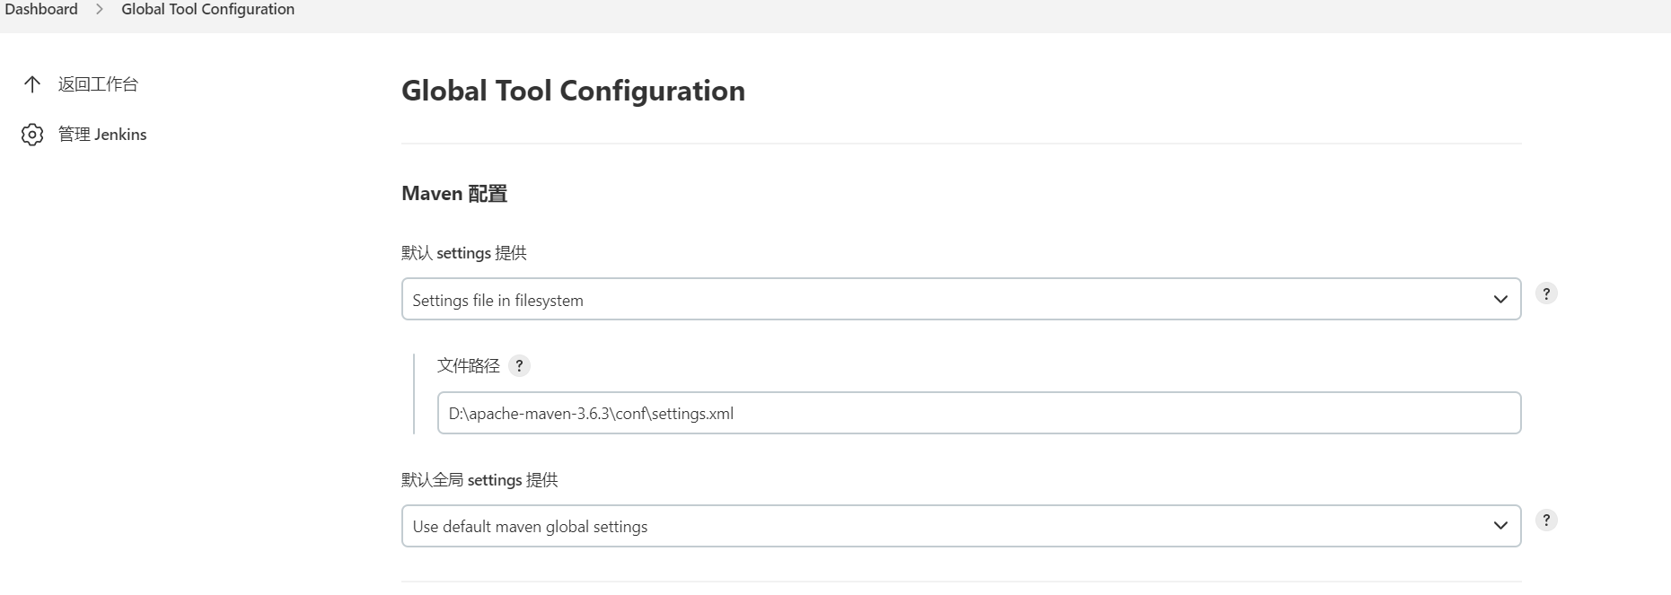The width and height of the screenshot is (1671, 595).
Task: Click the 默认全局 settings 提供 field label
Action: point(479,480)
